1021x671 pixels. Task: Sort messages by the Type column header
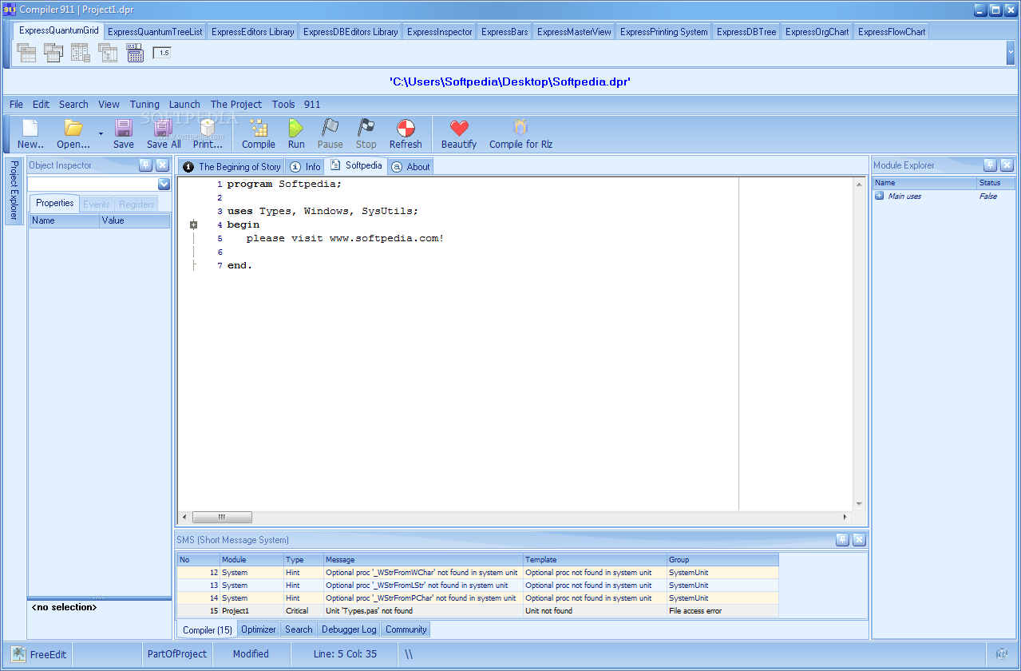pyautogui.click(x=303, y=560)
